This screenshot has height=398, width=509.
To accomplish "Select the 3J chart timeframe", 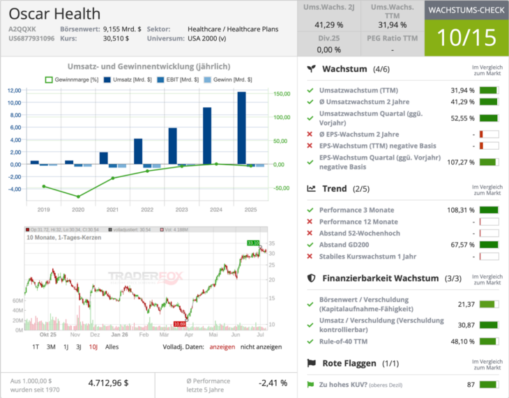I will tap(79, 346).
